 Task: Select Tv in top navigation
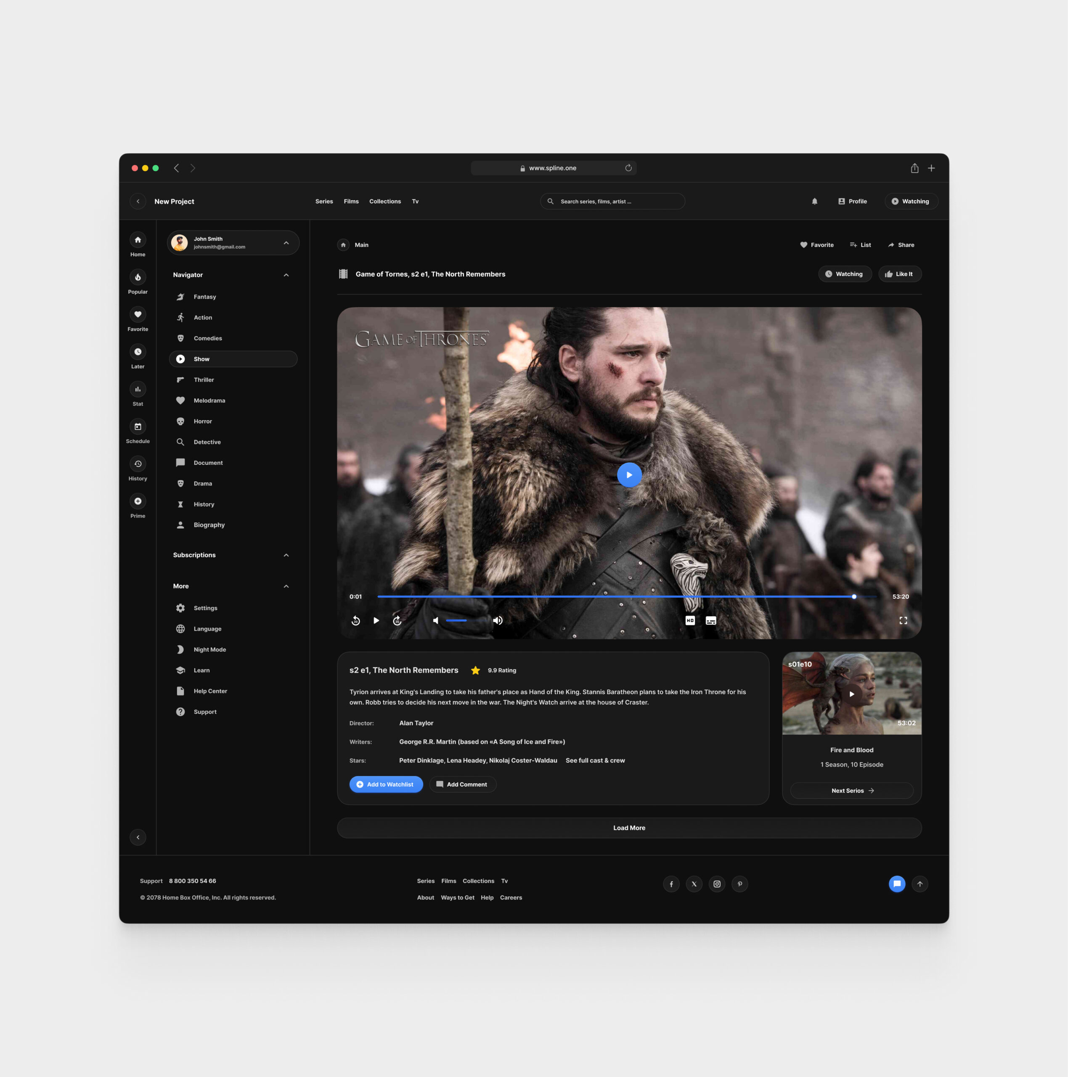[x=415, y=201]
